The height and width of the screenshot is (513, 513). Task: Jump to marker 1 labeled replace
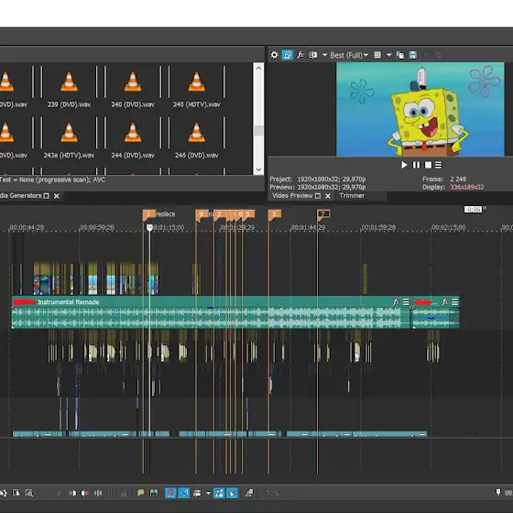click(148, 214)
